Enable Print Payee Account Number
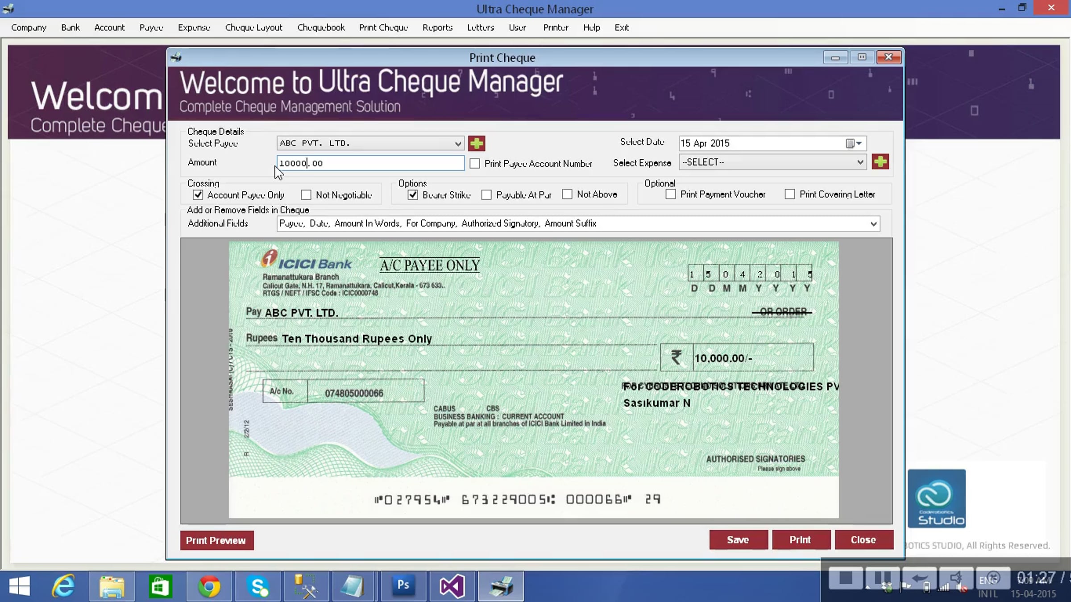Image resolution: width=1071 pixels, height=602 pixels. (x=475, y=163)
